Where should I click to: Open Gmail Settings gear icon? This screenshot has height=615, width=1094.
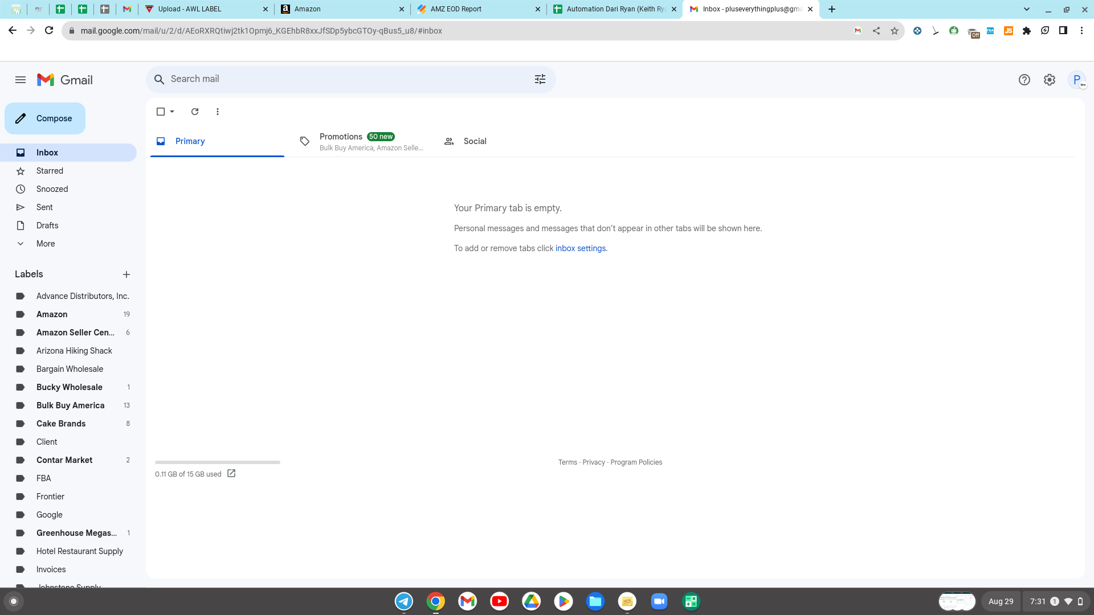point(1050,80)
